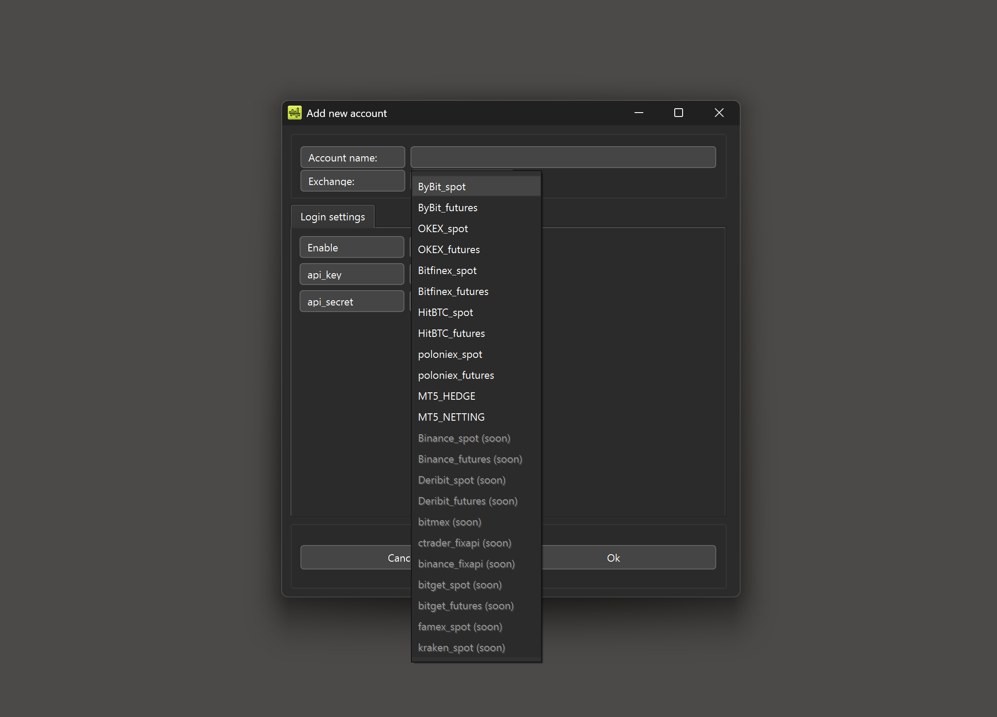
Task: Click the Cancel button
Action: pos(356,558)
